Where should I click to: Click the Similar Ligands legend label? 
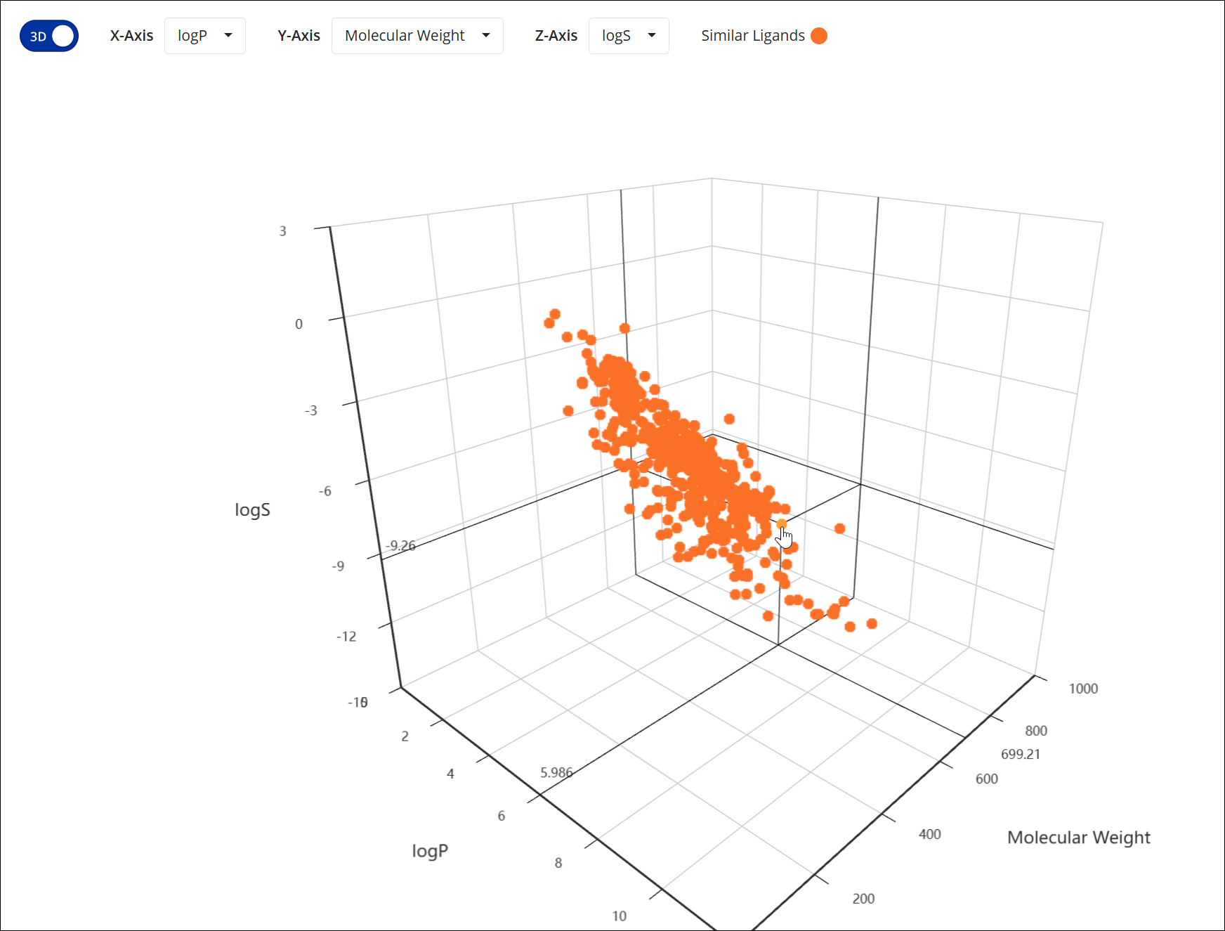click(x=753, y=36)
